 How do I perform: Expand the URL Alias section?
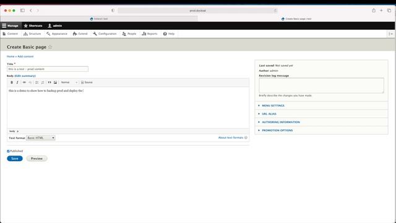[269, 114]
